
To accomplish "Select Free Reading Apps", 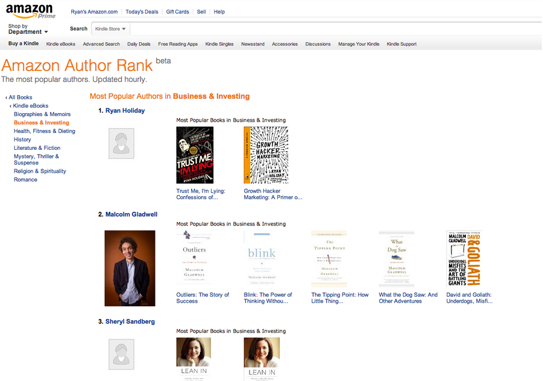I will [x=178, y=44].
